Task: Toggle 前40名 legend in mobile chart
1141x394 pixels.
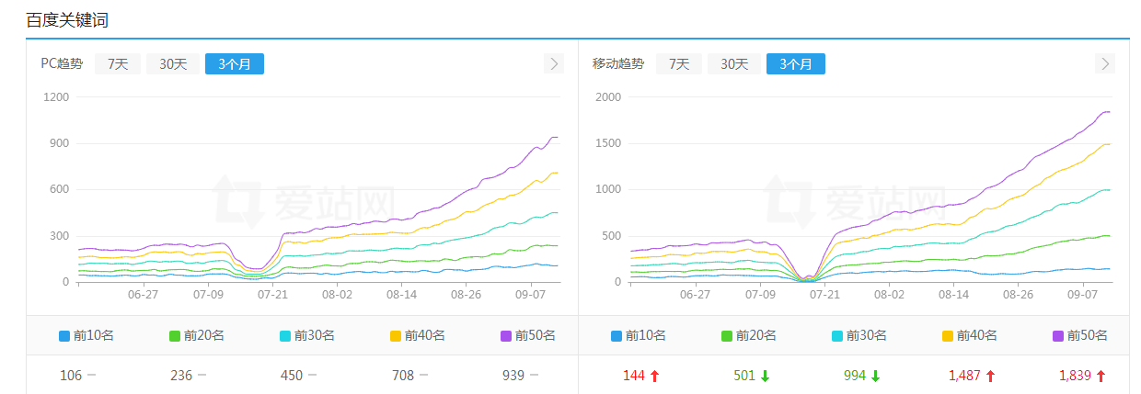Action: coord(970,336)
